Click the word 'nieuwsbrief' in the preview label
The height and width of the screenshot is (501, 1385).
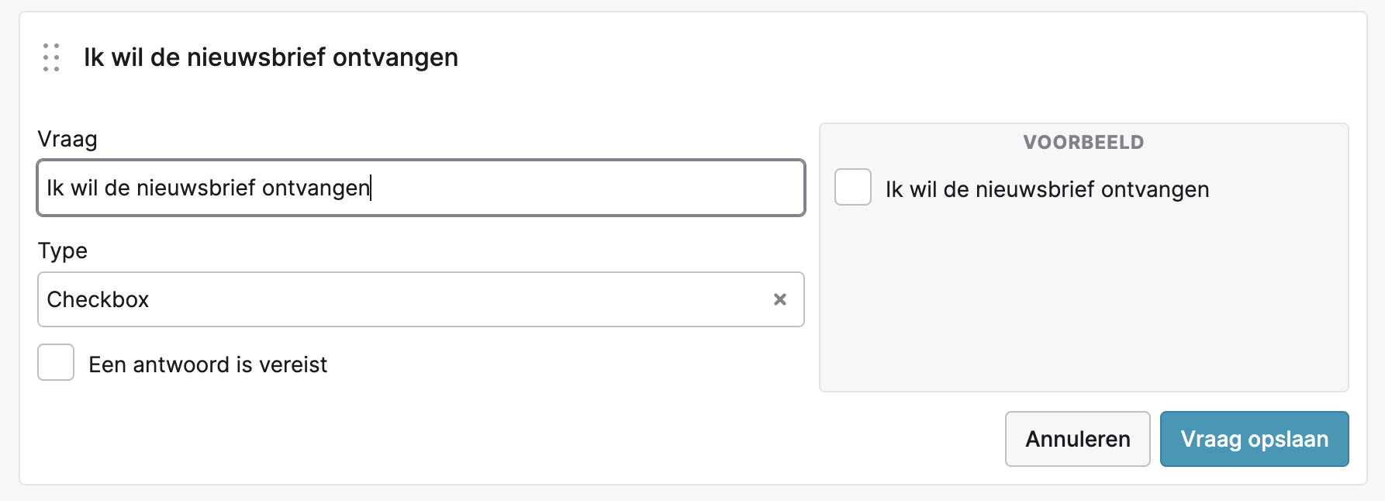click(x=1035, y=189)
